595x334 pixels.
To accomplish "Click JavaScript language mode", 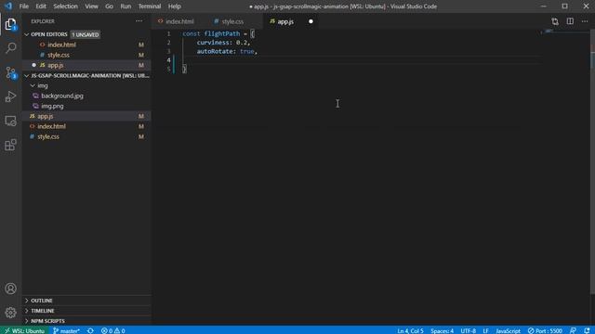I will tap(508, 330).
